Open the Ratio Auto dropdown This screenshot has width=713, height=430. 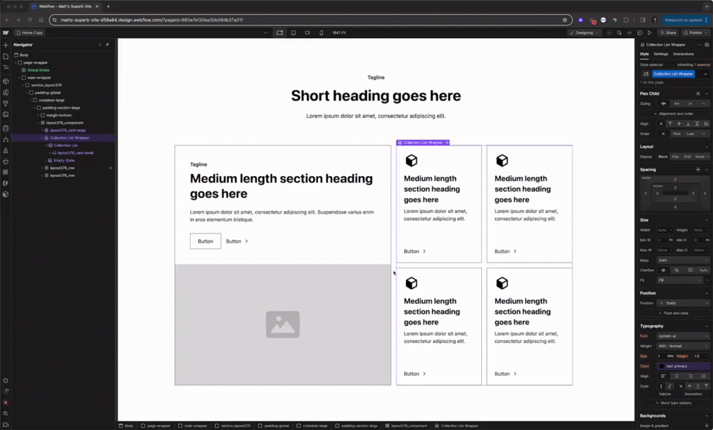click(x=683, y=260)
